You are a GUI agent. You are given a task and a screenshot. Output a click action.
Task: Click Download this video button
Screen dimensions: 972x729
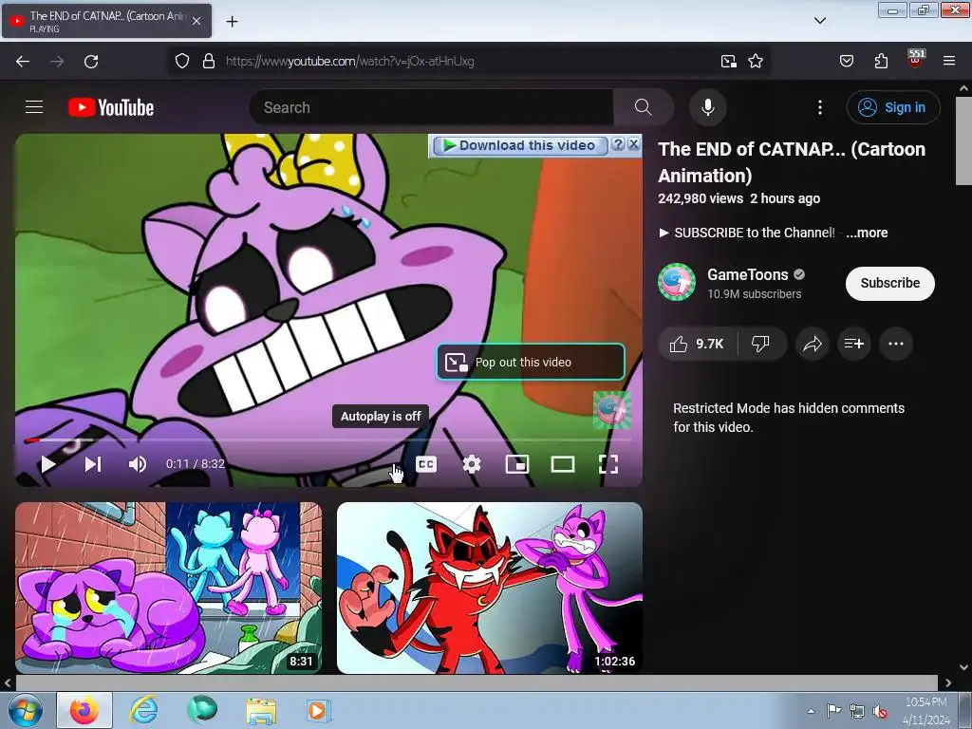click(519, 145)
